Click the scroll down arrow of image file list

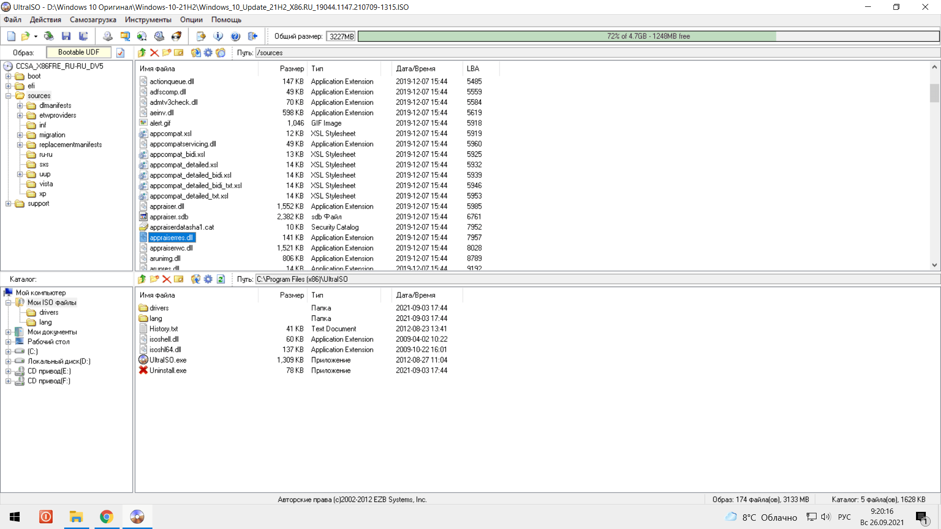coord(935,265)
